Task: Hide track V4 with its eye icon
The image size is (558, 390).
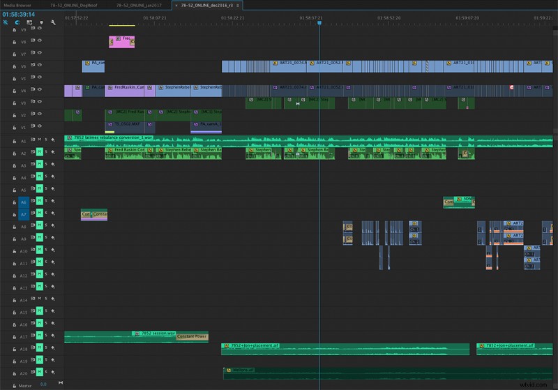Action: tap(40, 89)
